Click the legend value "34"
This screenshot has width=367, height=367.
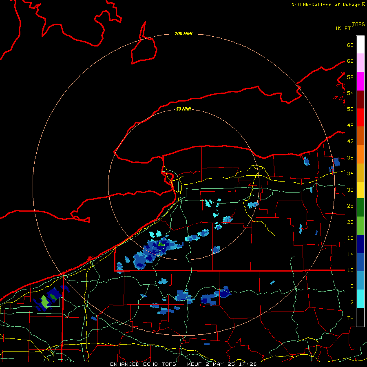(350, 173)
